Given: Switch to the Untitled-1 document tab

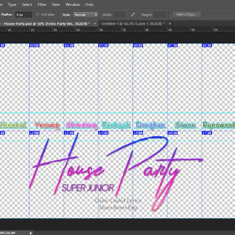Looking at the screenshot, I should tap(133, 23).
